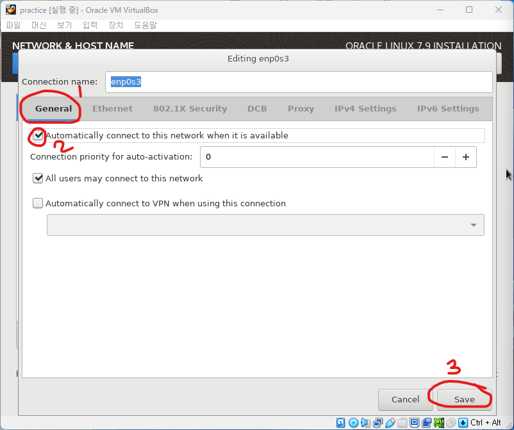
Task: Click the Save button
Action: tap(464, 399)
